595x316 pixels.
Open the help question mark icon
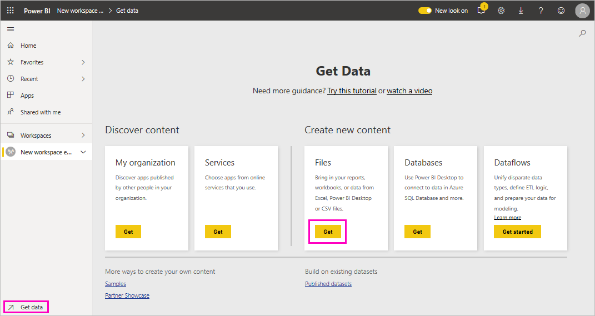541,11
